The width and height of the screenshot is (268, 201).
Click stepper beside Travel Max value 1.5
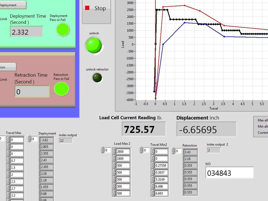point(8,167)
